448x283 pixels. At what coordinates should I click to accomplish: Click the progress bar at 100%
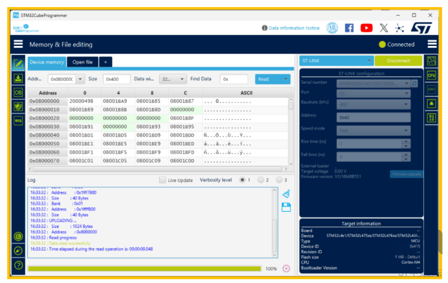point(144,268)
